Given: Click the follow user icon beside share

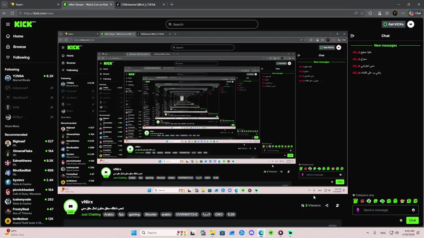Looking at the screenshot, I should tap(337, 205).
